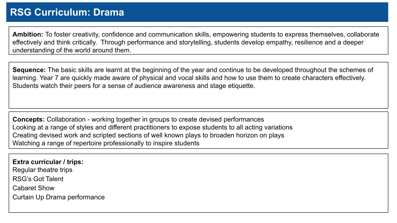The image size is (397, 223).
Task: Click the "Curtain Up Drama performance" entry
Action: pos(59,197)
